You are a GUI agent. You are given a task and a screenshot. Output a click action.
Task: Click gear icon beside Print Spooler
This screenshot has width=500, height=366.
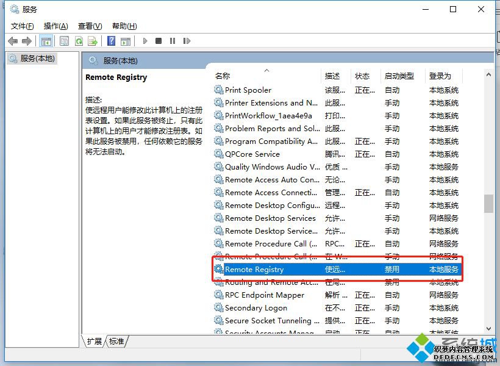[x=218, y=90]
